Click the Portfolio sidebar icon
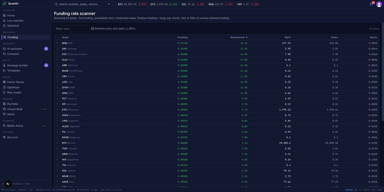 tap(4, 104)
